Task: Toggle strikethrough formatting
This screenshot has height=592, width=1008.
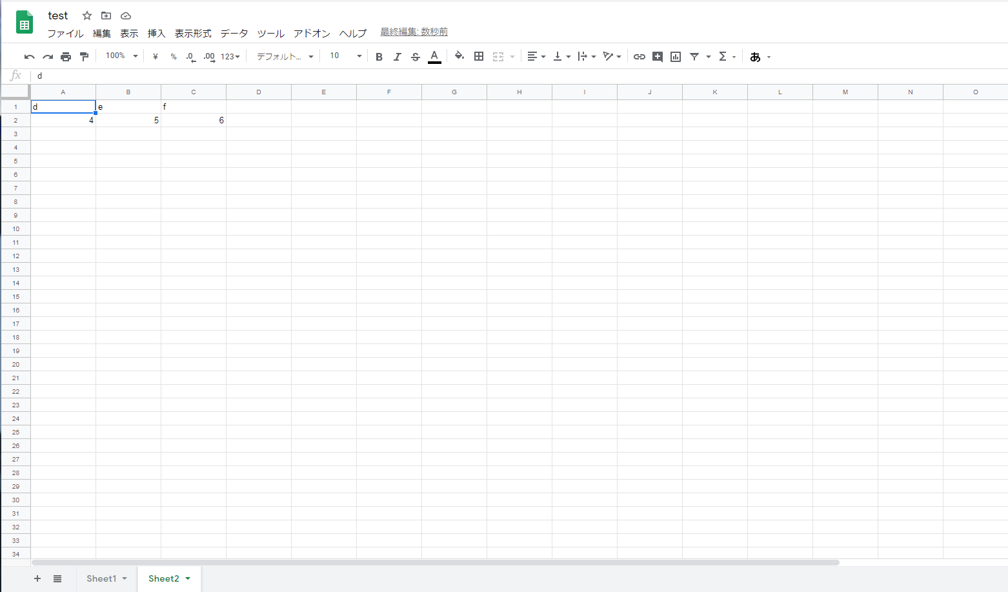Action: (x=416, y=56)
